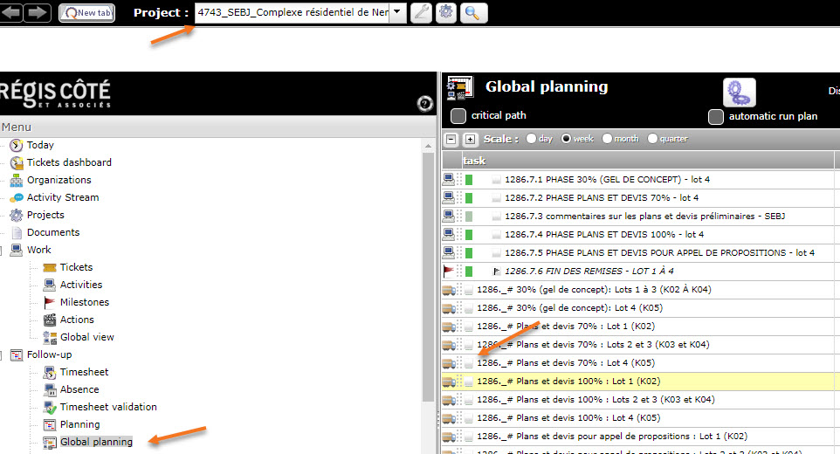Screen dimensions: 840x454
Task: Enable the critical path checkbox
Action: click(x=458, y=116)
